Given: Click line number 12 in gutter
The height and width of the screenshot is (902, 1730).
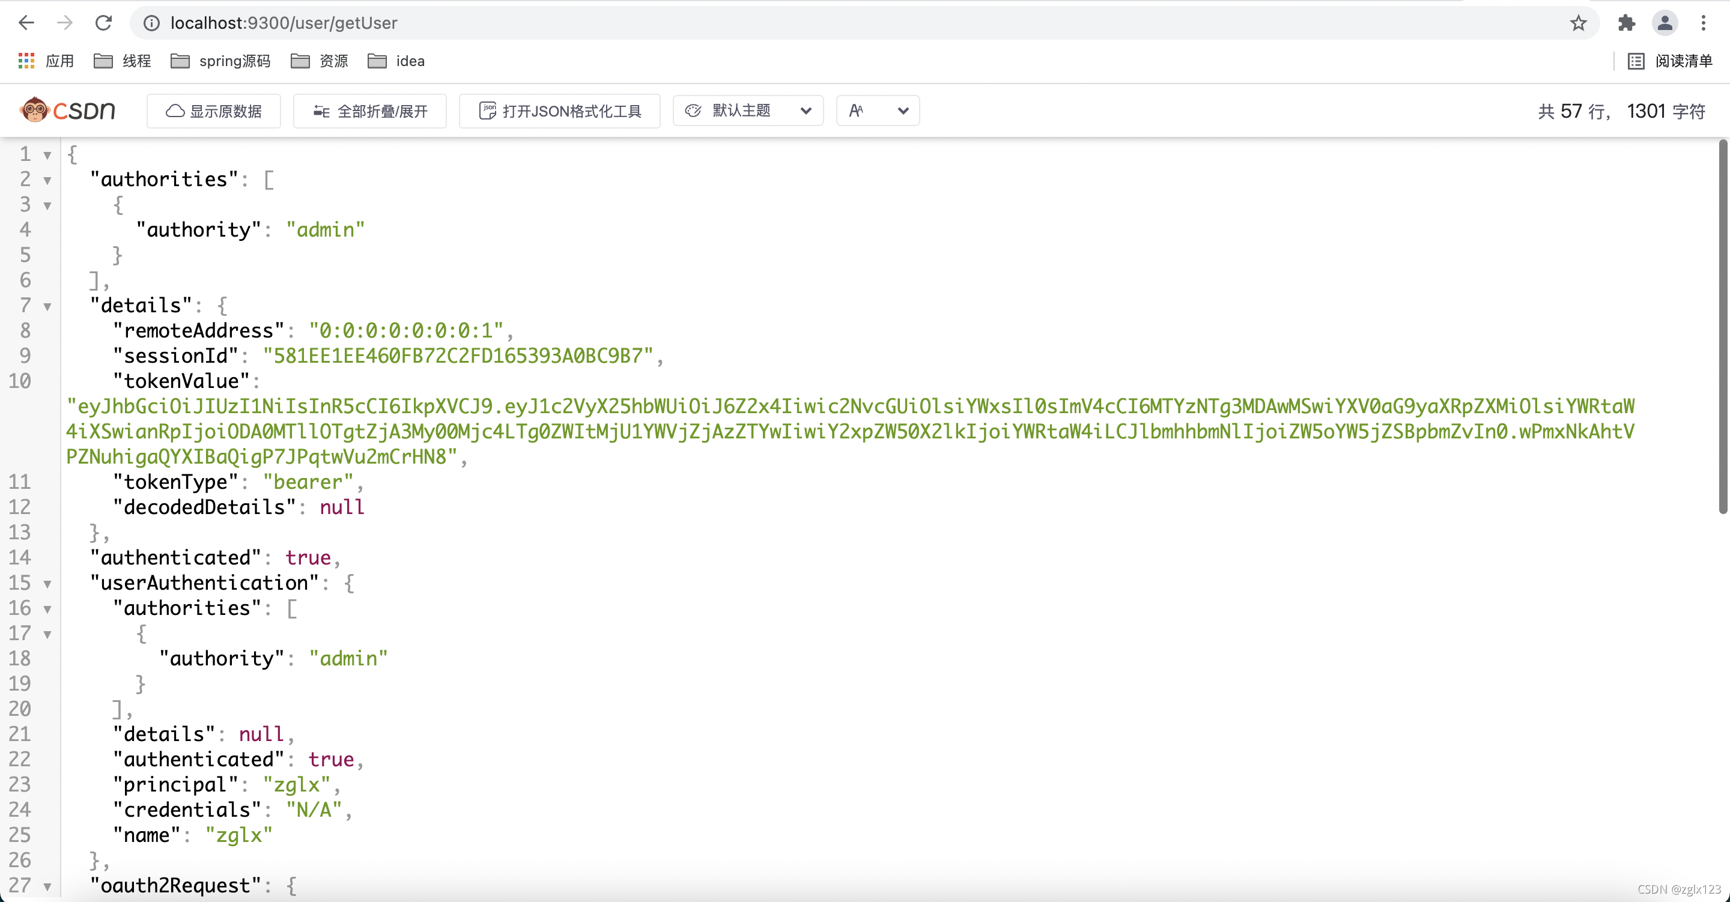Looking at the screenshot, I should pyautogui.click(x=19, y=507).
